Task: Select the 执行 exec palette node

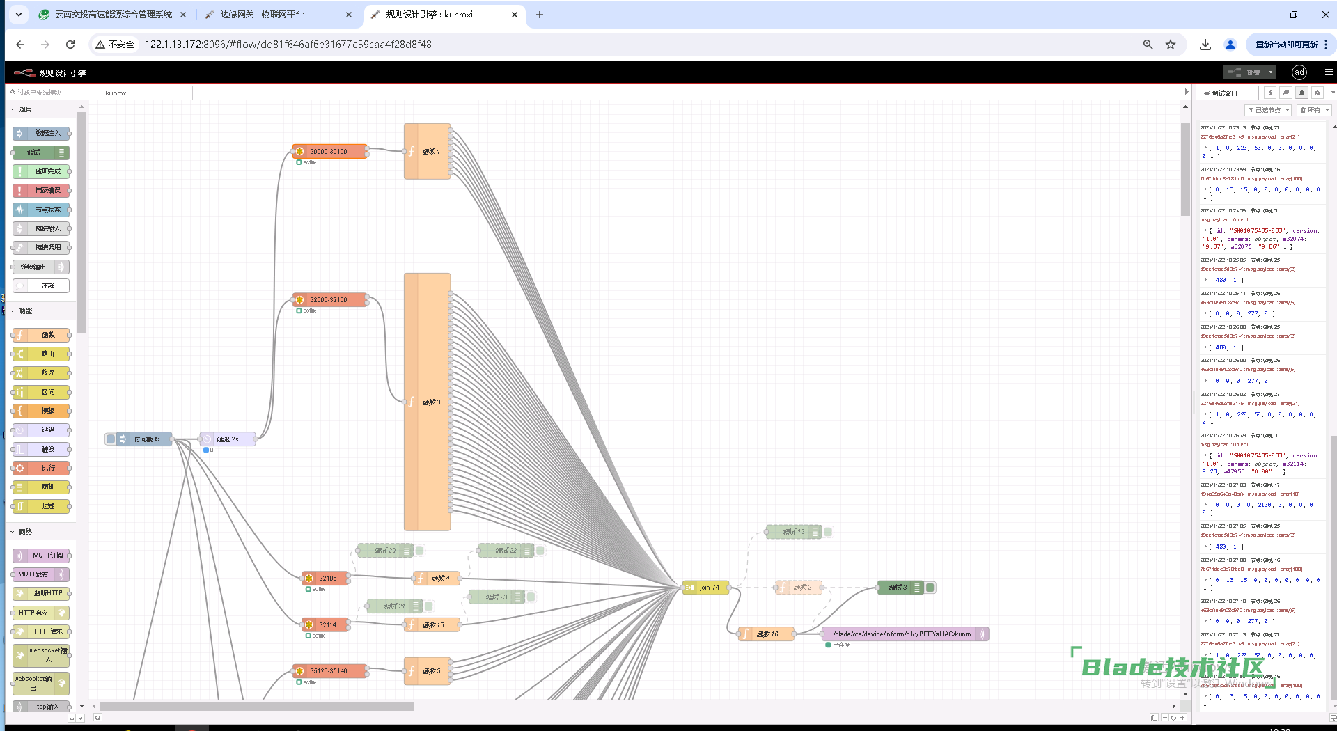Action: (x=42, y=468)
